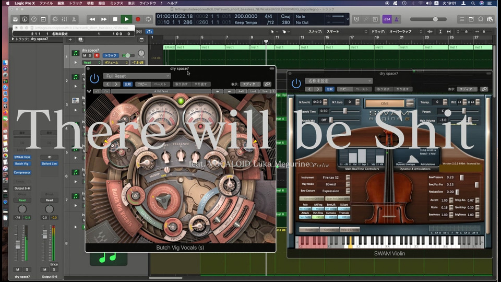The width and height of the screenshot is (501, 282).
Task: Adjust the dry space7 track pan knob
Action: 141,53
